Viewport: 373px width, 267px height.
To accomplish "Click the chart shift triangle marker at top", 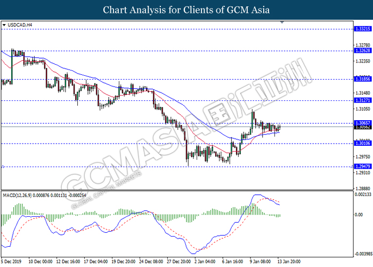I will tap(282, 22).
